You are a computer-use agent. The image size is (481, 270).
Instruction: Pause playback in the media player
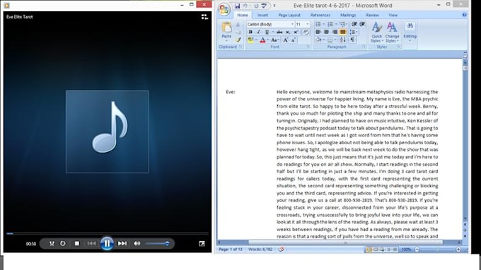point(107,244)
